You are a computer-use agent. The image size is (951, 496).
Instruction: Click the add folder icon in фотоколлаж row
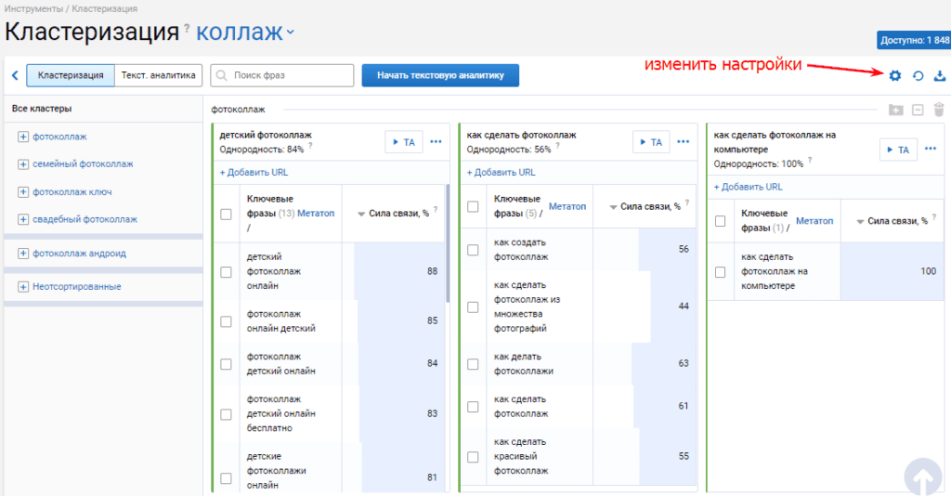click(x=896, y=110)
